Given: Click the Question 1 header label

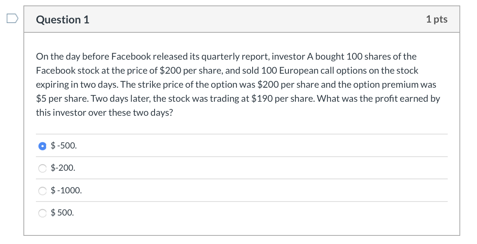Looking at the screenshot, I should 62,19.
